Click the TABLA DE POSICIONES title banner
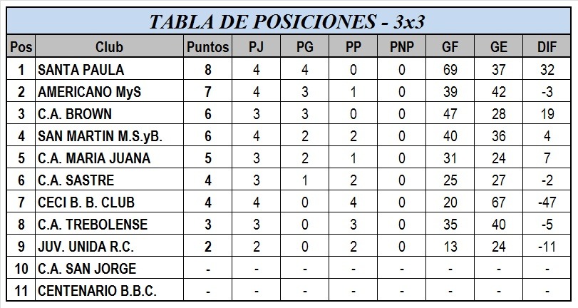Screen dimensions: 578x308 289,21
